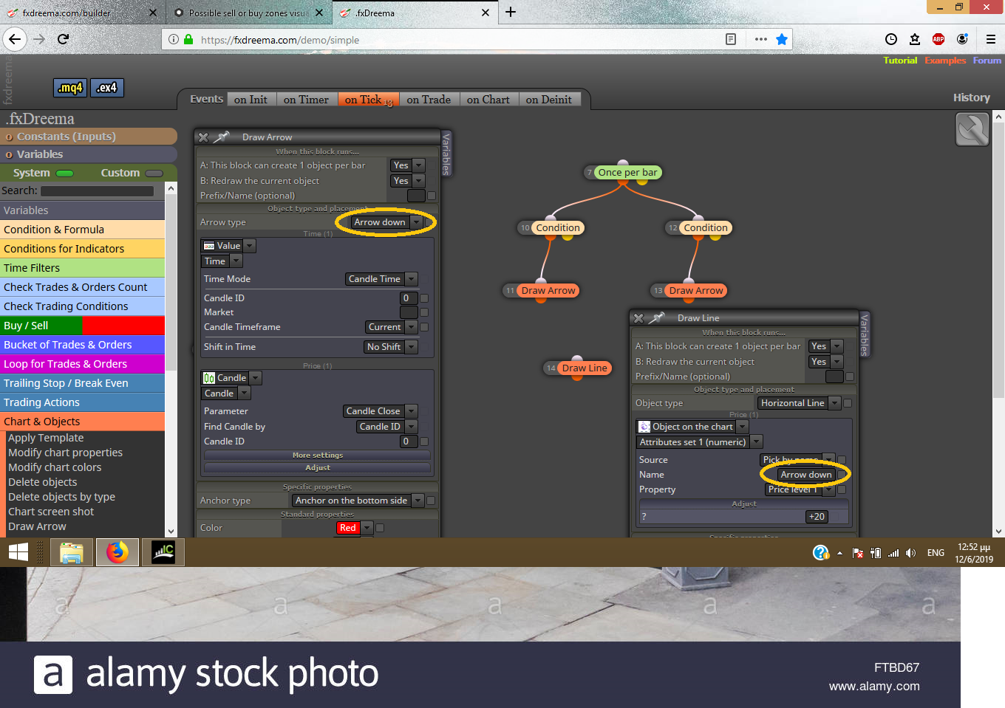The image size is (1005, 708).
Task: Tick checkbox beside Anchor type
Action: pos(431,501)
